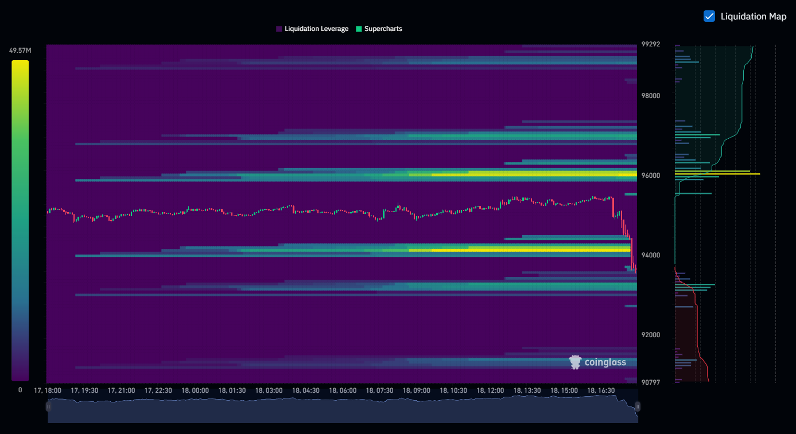796x434 pixels.
Task: Click the "18, 10:30" time axis label
Action: point(453,390)
